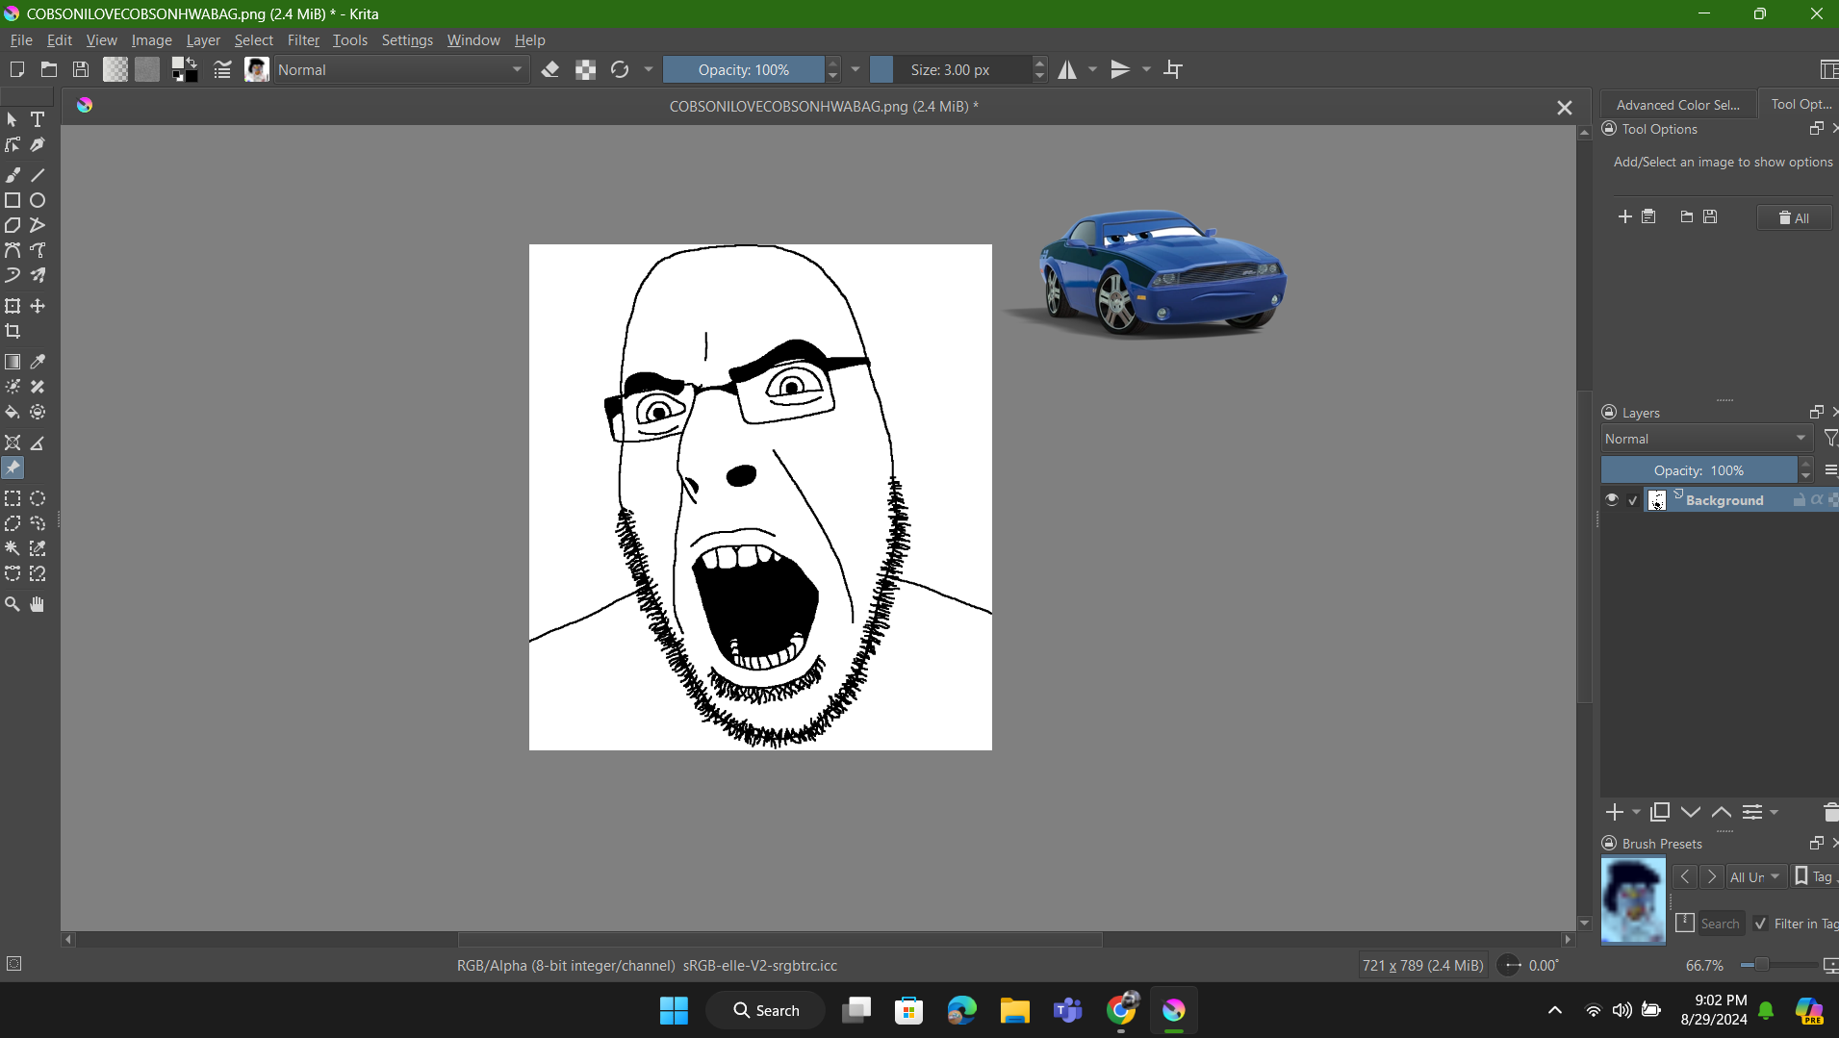The height and width of the screenshot is (1038, 1839).
Task: Move layer down with chevron button
Action: (x=1691, y=812)
